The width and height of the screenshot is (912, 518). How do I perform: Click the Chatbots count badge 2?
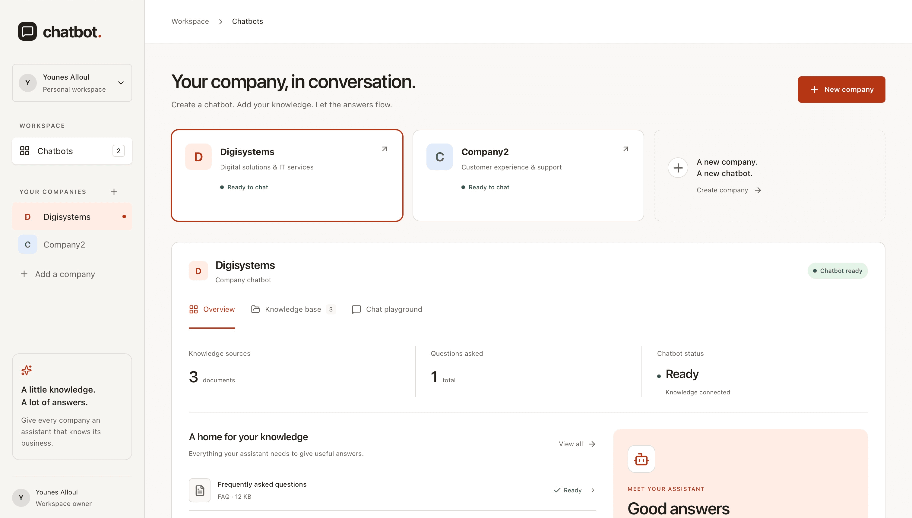pyautogui.click(x=119, y=151)
